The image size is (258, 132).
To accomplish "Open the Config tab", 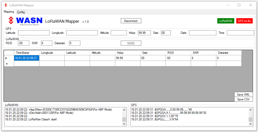I will [x=21, y=12].
